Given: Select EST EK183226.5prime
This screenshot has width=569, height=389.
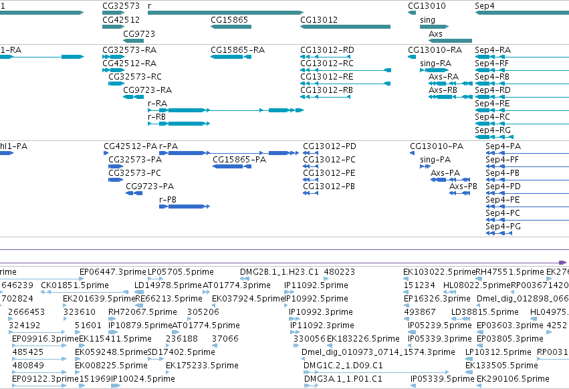Looking at the screenshot, I should 363,339.
